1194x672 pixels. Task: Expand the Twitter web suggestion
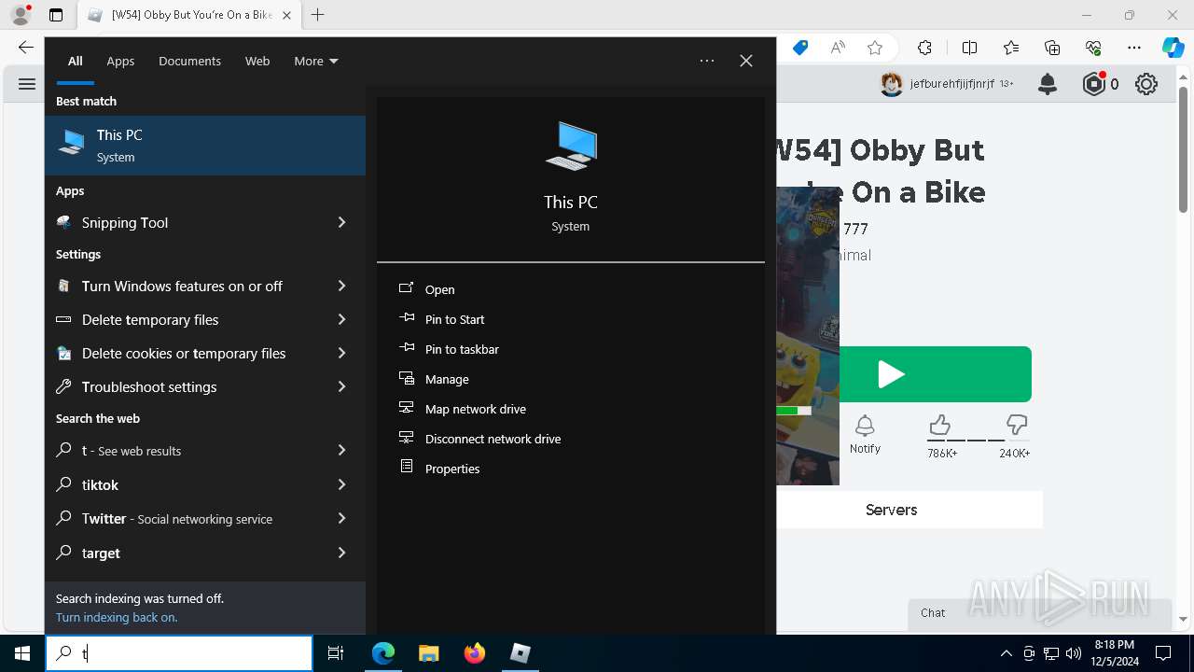(x=341, y=518)
